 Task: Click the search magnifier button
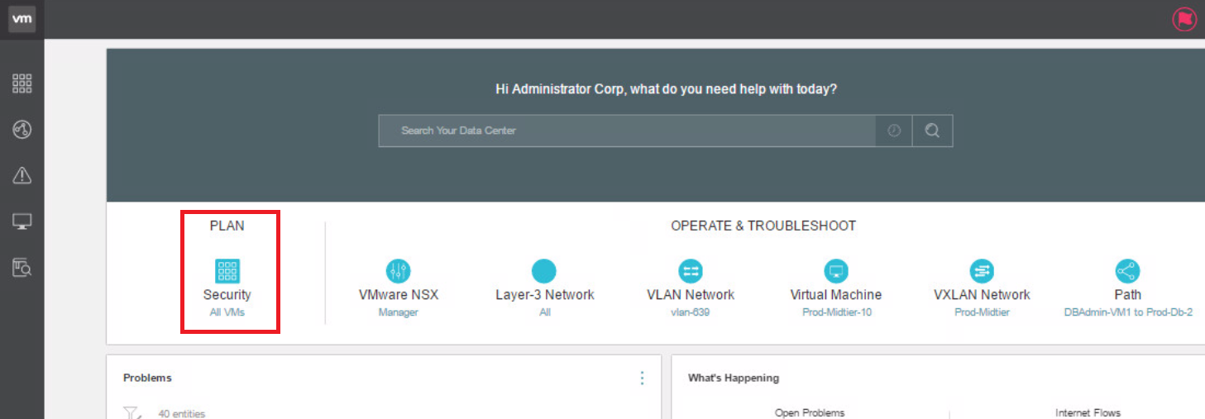(932, 131)
